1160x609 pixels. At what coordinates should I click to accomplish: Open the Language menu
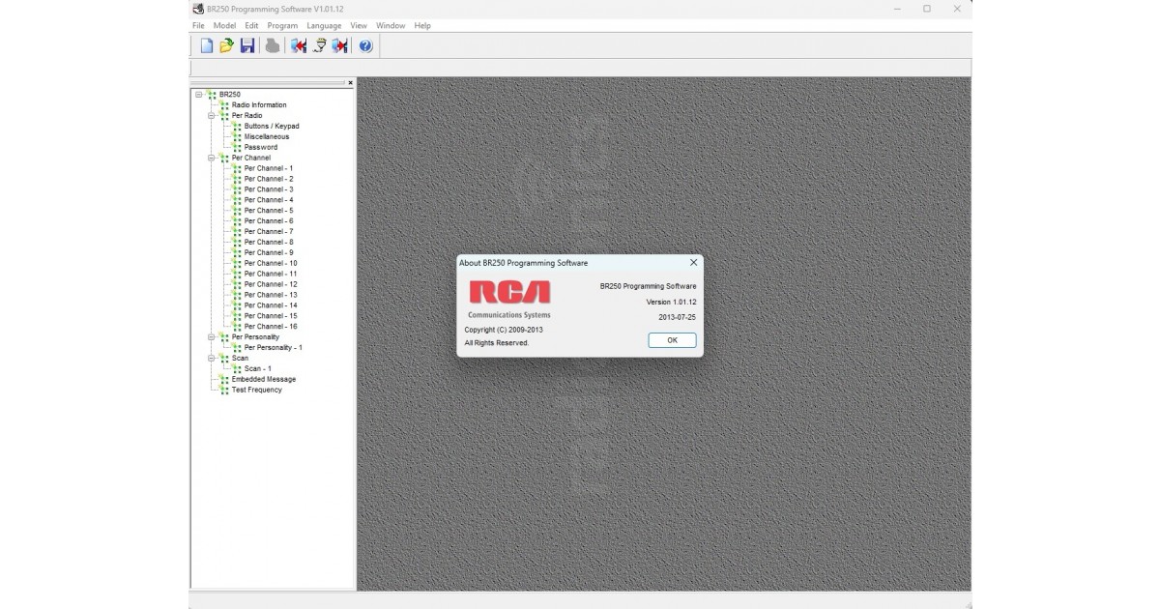(x=324, y=25)
